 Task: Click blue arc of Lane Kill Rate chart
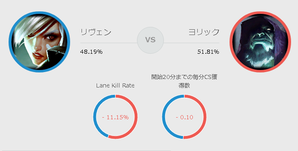coord(94,117)
